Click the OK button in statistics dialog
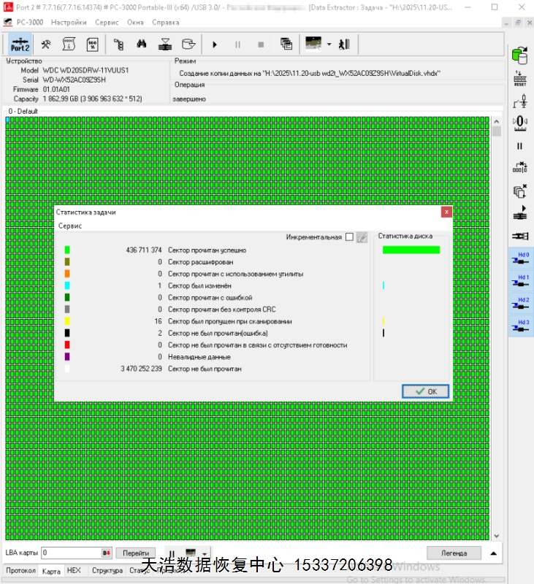 pyautogui.click(x=425, y=391)
